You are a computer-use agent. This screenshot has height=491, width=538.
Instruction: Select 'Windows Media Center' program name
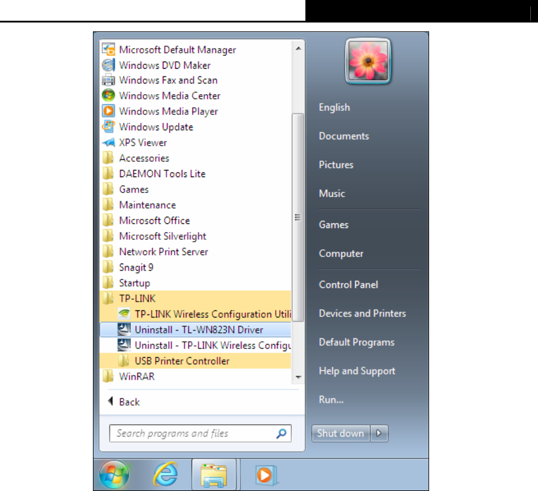[x=169, y=95]
